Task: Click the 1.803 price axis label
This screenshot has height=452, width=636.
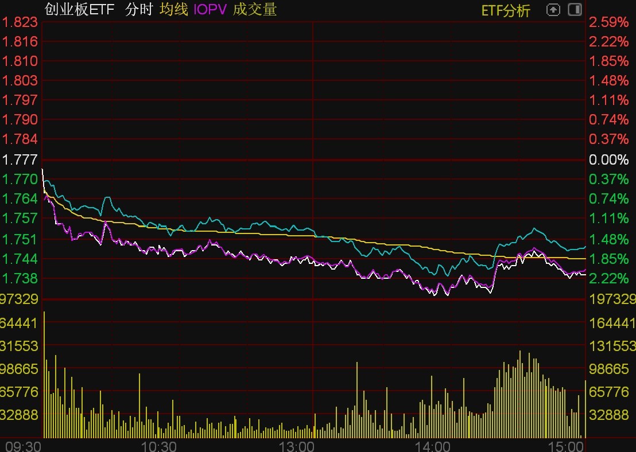Action: [x=20, y=80]
